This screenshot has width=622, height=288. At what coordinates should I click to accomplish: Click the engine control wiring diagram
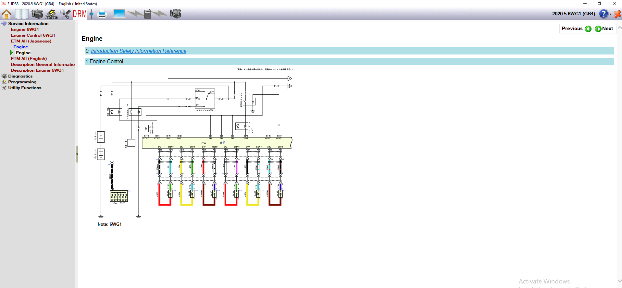coord(193,143)
